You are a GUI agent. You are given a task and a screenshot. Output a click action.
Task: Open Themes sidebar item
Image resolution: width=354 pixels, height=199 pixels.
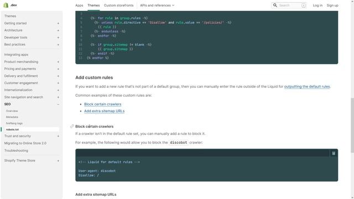[10, 16]
